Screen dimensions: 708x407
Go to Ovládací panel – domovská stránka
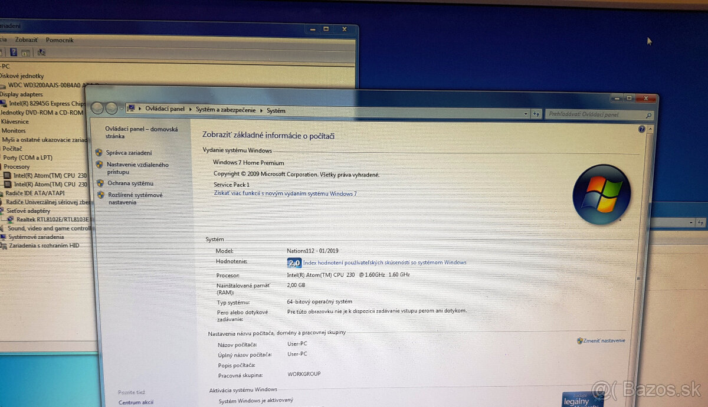[141, 133]
